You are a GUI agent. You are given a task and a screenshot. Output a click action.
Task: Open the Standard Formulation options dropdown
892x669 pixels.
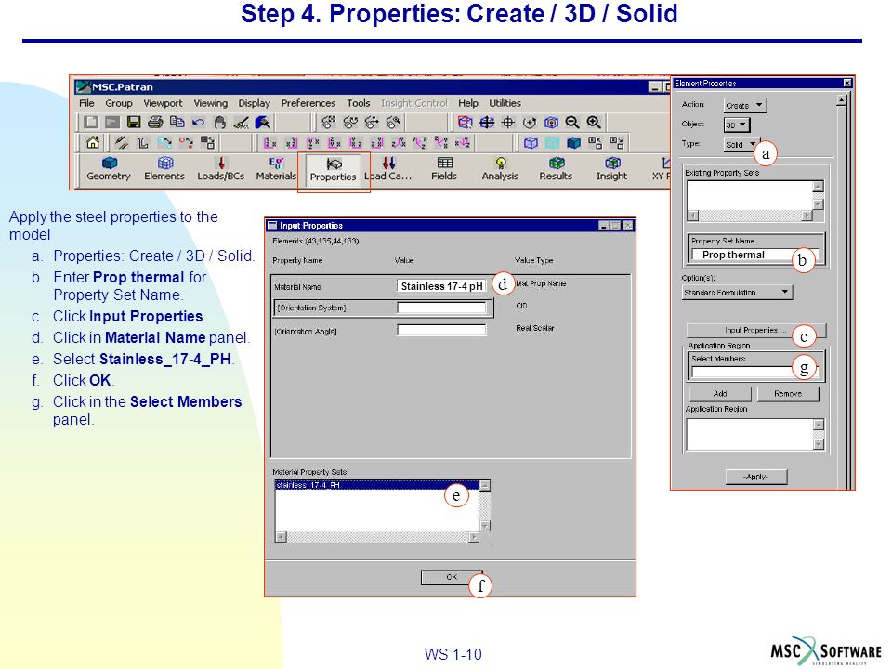pyautogui.click(x=737, y=293)
